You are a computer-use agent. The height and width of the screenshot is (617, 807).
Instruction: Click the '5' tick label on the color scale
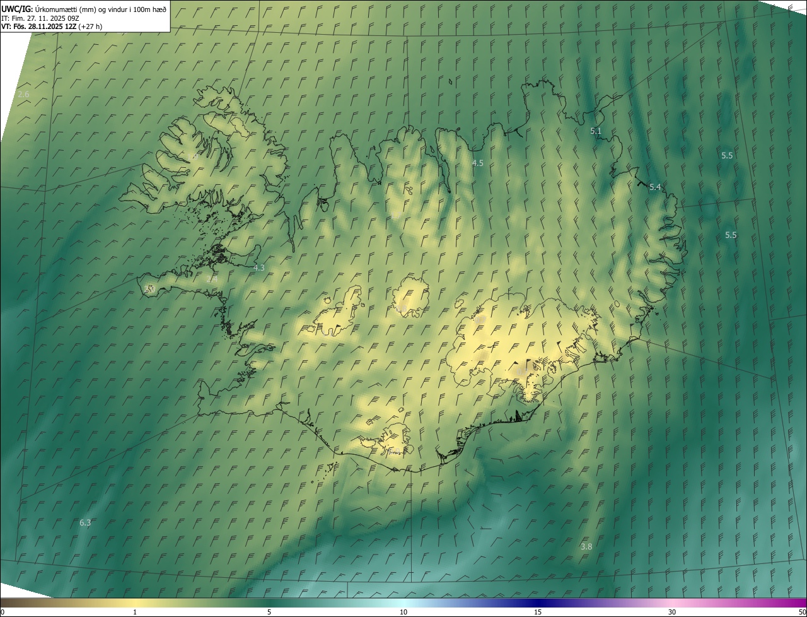[269, 612]
